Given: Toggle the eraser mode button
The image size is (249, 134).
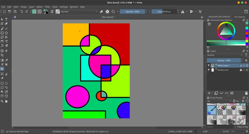Looking at the screenshot, I should (x=101, y=11).
